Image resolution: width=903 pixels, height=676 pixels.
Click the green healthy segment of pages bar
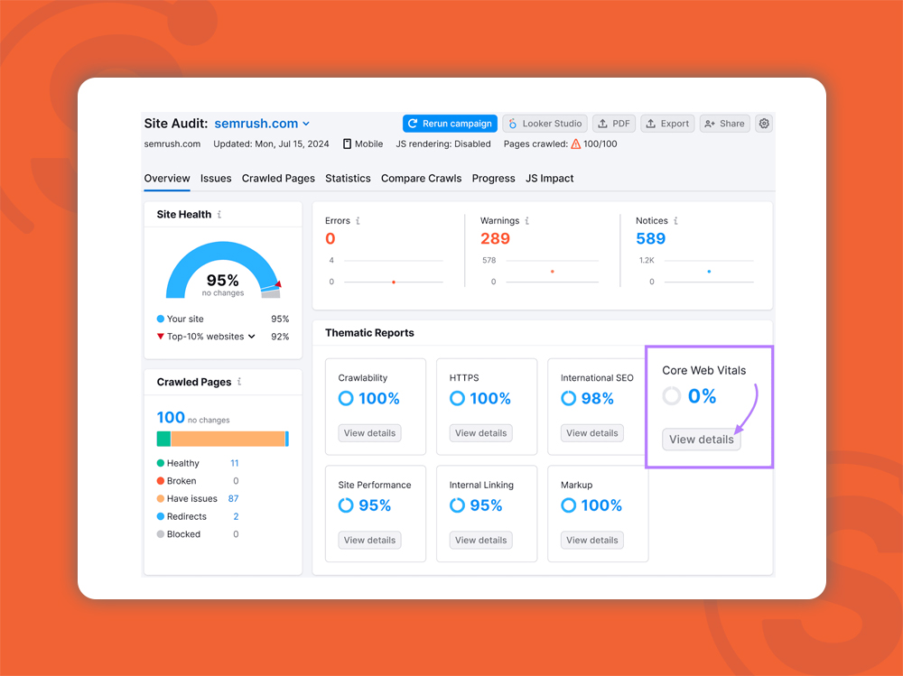(x=163, y=439)
